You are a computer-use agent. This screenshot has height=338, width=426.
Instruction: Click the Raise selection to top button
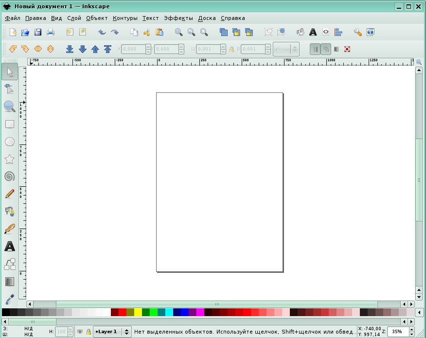[108, 49]
